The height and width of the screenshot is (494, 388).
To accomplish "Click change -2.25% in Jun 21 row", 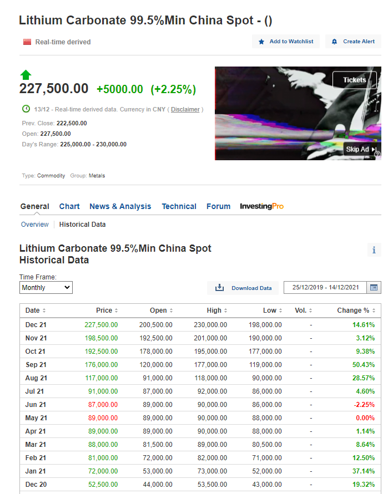I will [x=364, y=405].
